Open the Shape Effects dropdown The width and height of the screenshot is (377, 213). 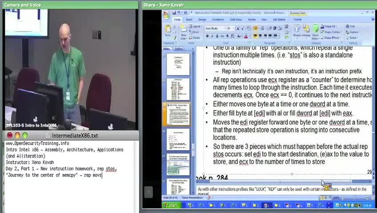click(331, 38)
